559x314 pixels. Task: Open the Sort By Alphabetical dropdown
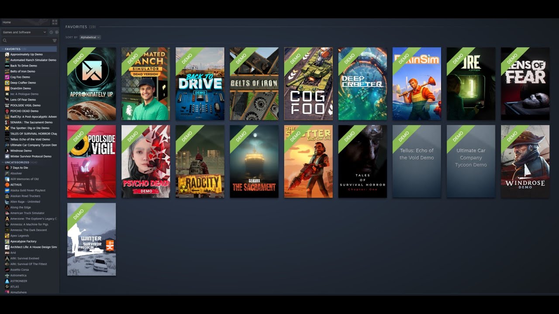(x=90, y=38)
